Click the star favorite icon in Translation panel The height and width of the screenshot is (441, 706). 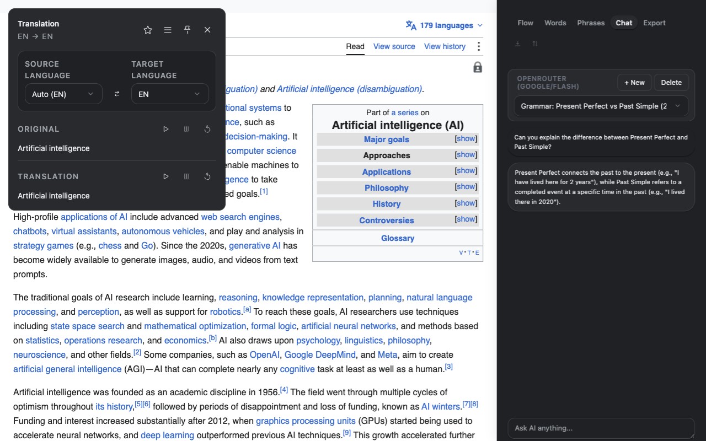click(x=148, y=30)
